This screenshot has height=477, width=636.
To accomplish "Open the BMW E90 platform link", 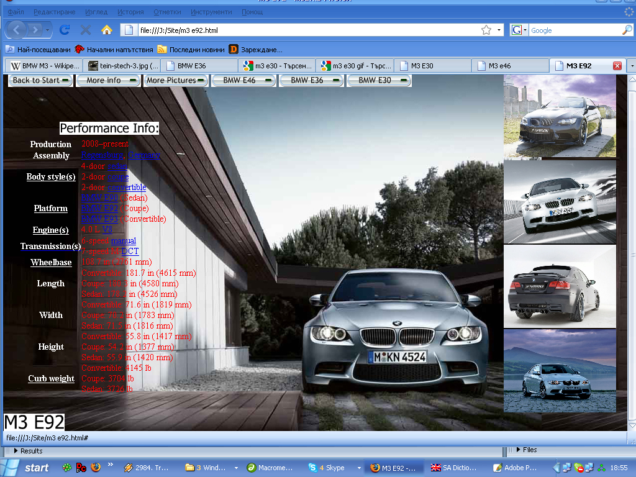I will [99, 198].
